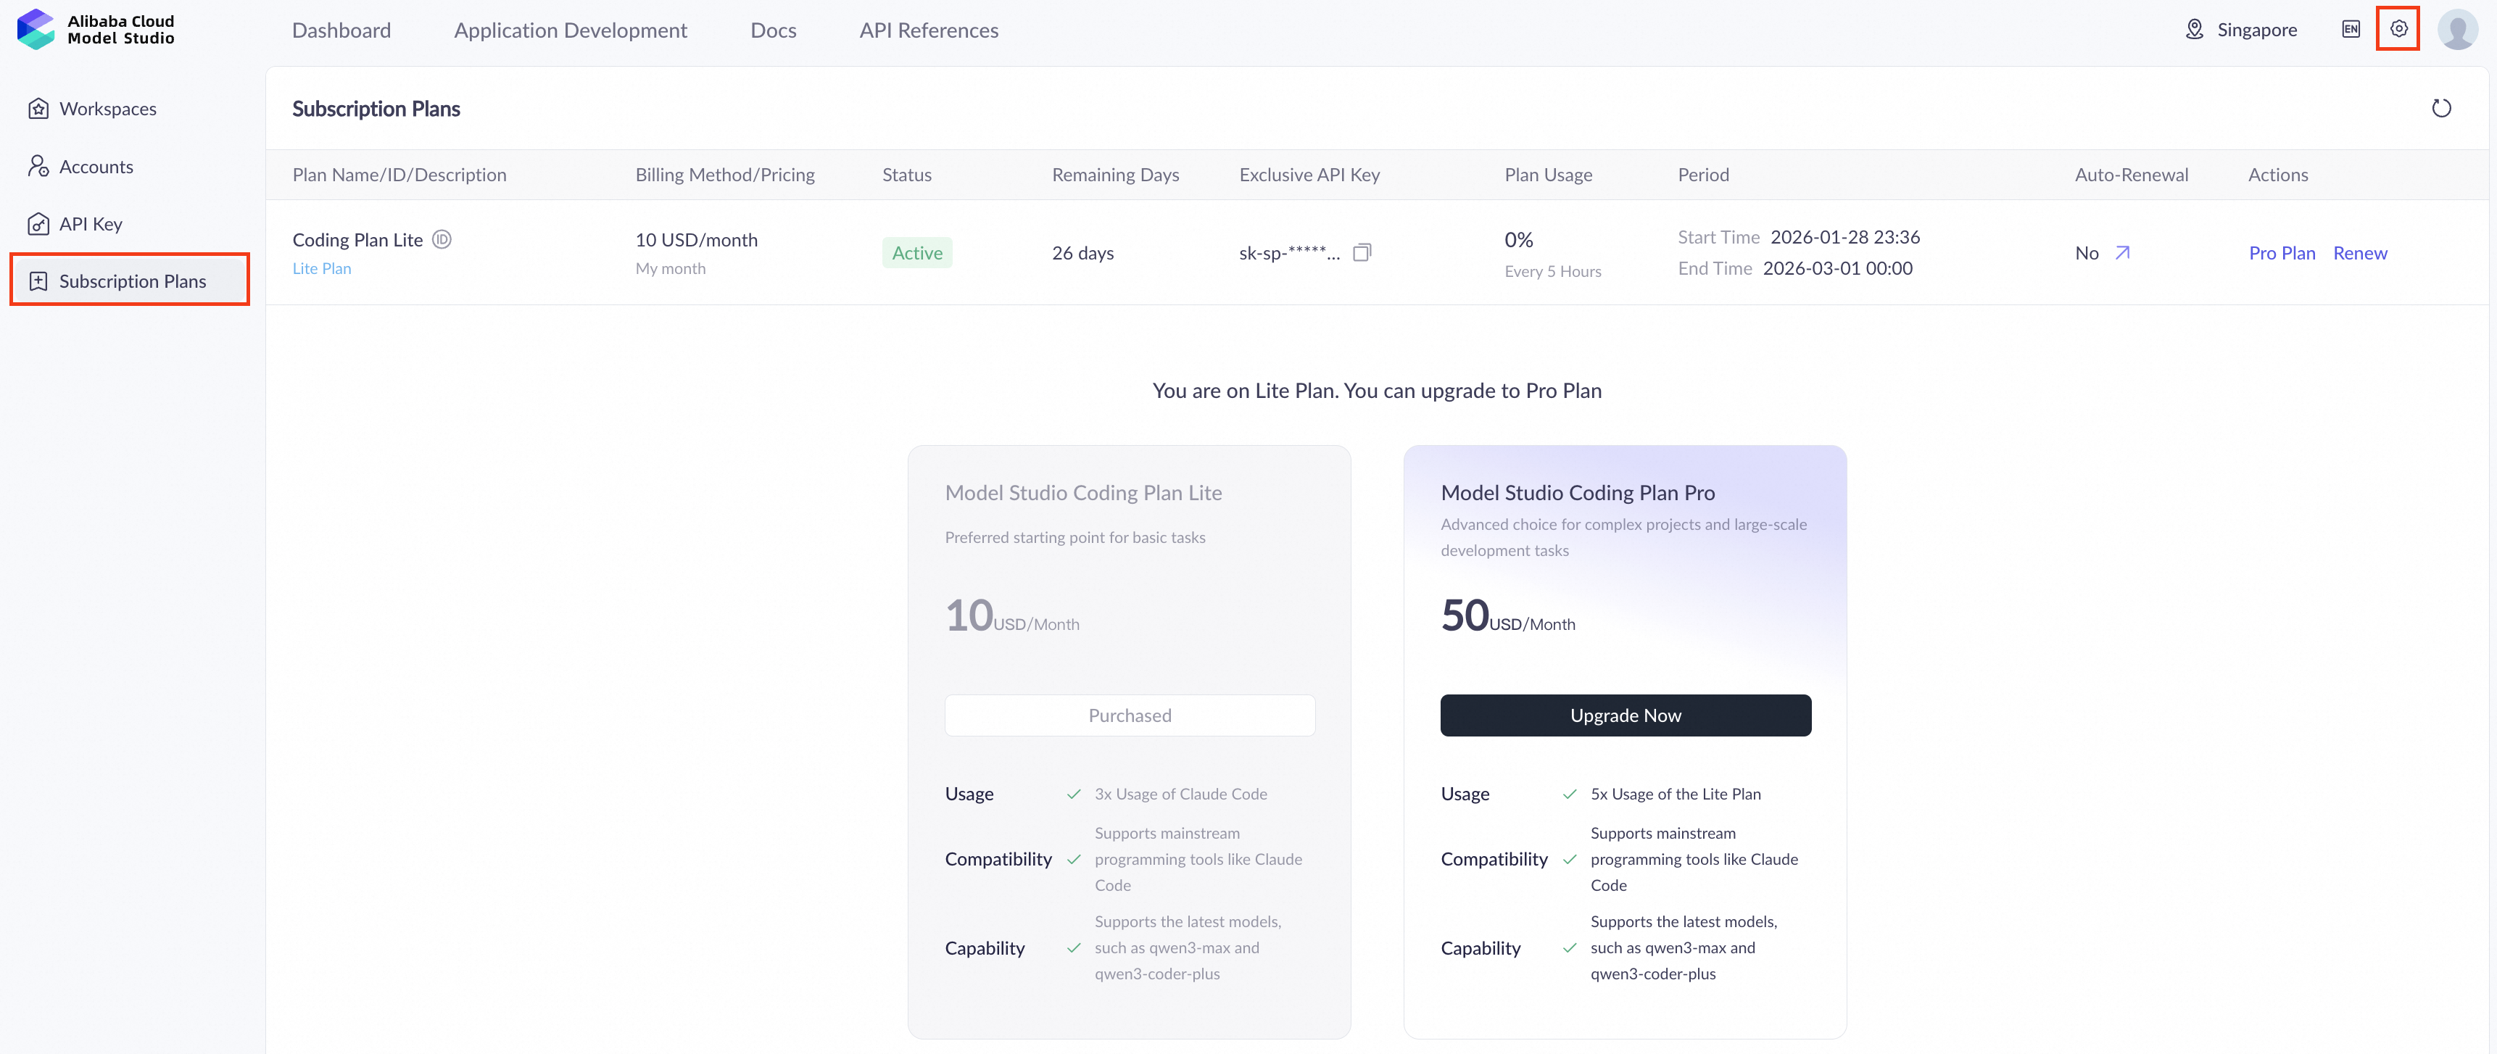Viewport: 2497px width, 1054px height.
Task: Open API References in top navigation
Action: [x=927, y=30]
